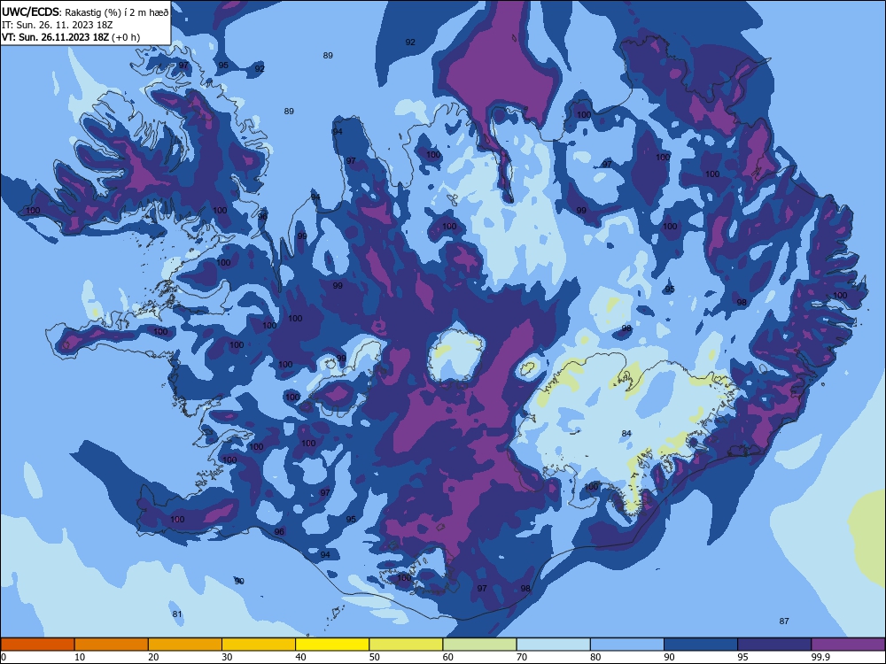
Task: Click the title 'UWC/ECDS: Rakastig (%) í 2 m hæð'
Action: 85,12
